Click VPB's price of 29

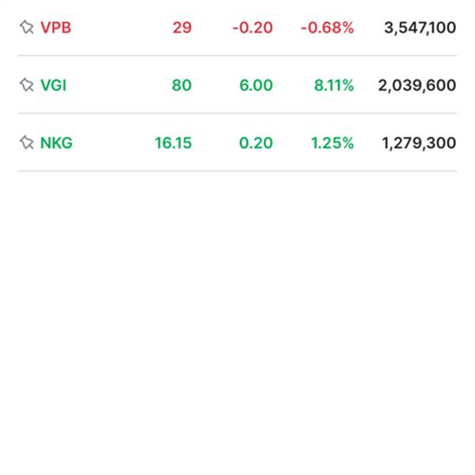coord(181,28)
